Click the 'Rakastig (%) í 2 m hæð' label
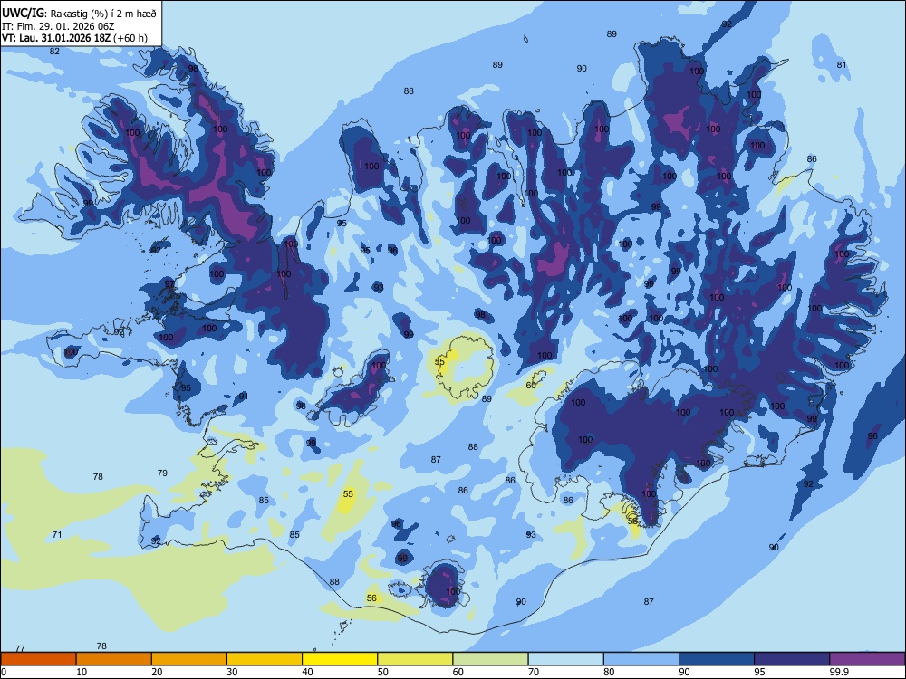 (x=103, y=14)
